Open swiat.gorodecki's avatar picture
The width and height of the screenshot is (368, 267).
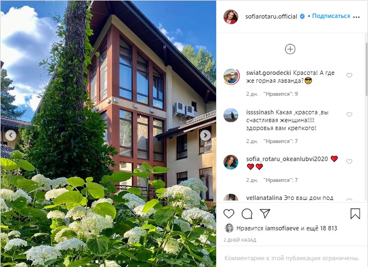(231, 77)
